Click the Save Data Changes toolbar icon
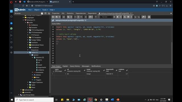 pyautogui.click(x=64, y=17)
